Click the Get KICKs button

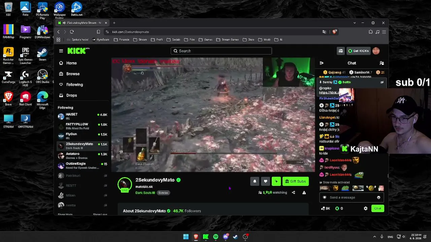358,51
